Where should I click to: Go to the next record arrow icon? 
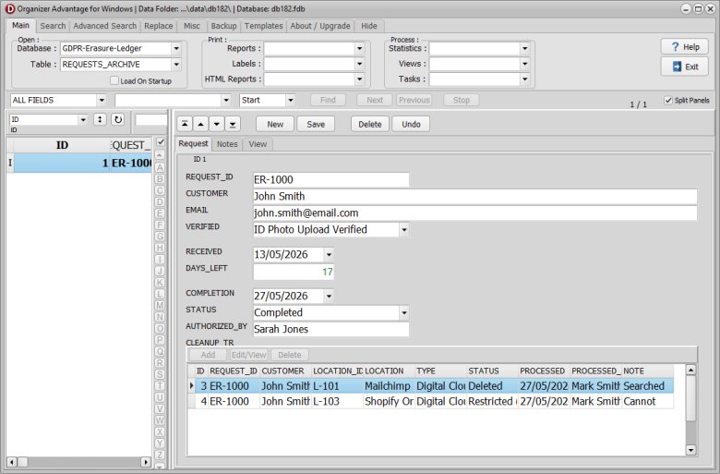click(217, 124)
